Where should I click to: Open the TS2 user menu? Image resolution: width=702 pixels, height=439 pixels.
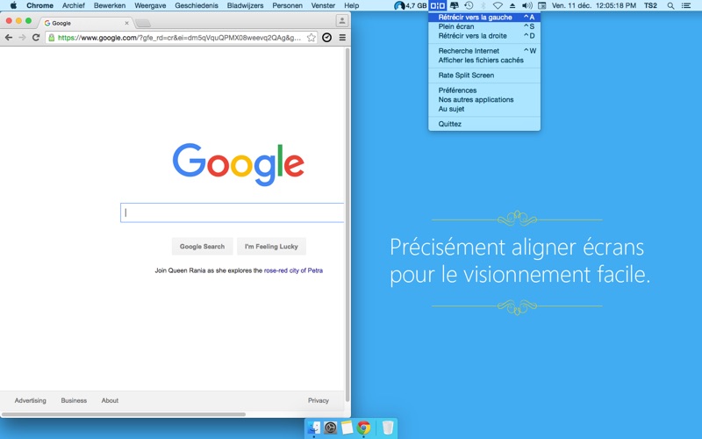(650, 5)
